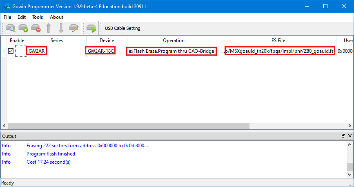Click the Operation column header

click(174, 41)
